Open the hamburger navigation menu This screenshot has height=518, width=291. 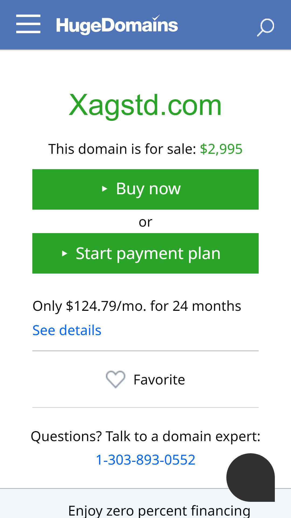(28, 24)
